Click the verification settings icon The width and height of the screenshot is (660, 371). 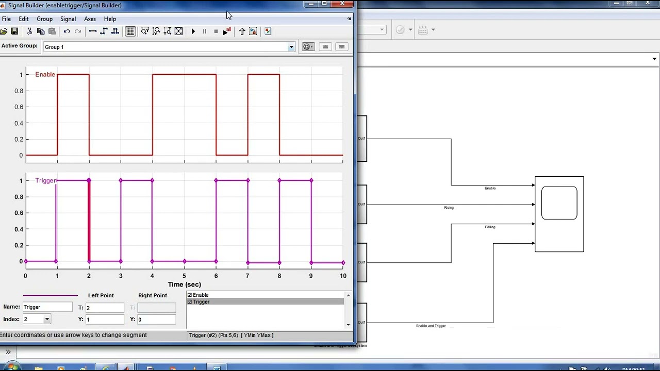[x=268, y=31]
